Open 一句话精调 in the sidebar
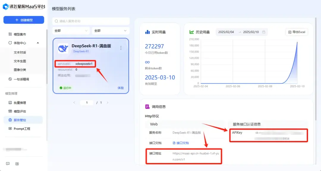The height and width of the screenshot is (171, 321). coord(21,79)
